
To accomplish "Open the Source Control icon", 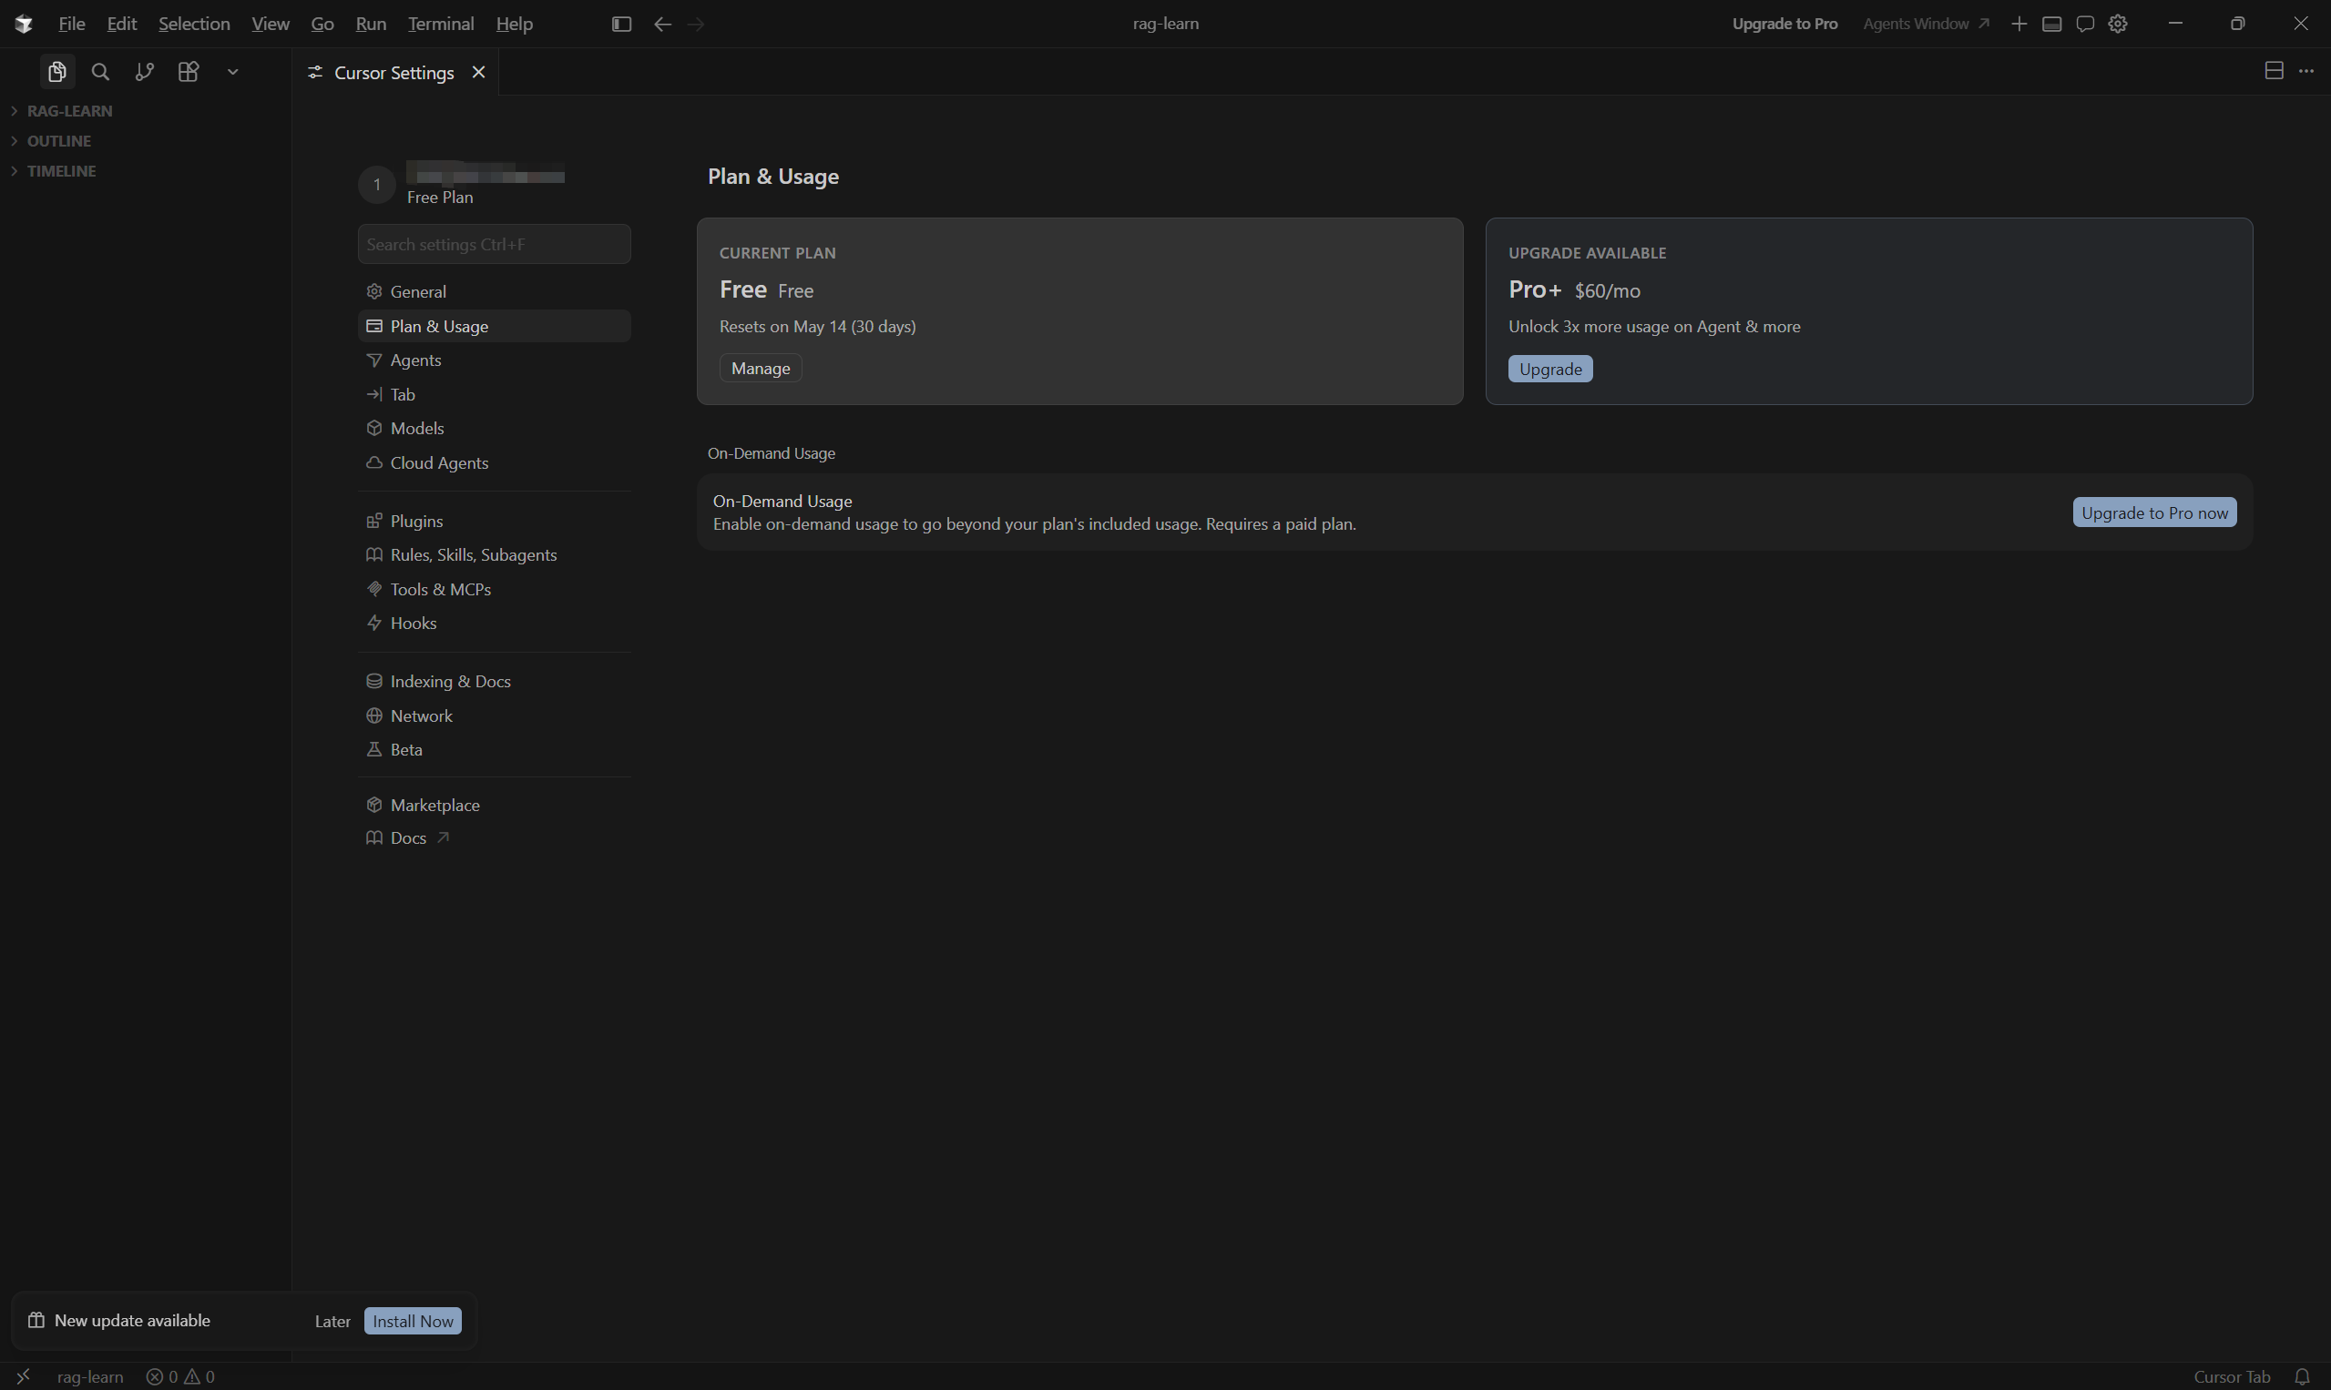I will tap(144, 72).
